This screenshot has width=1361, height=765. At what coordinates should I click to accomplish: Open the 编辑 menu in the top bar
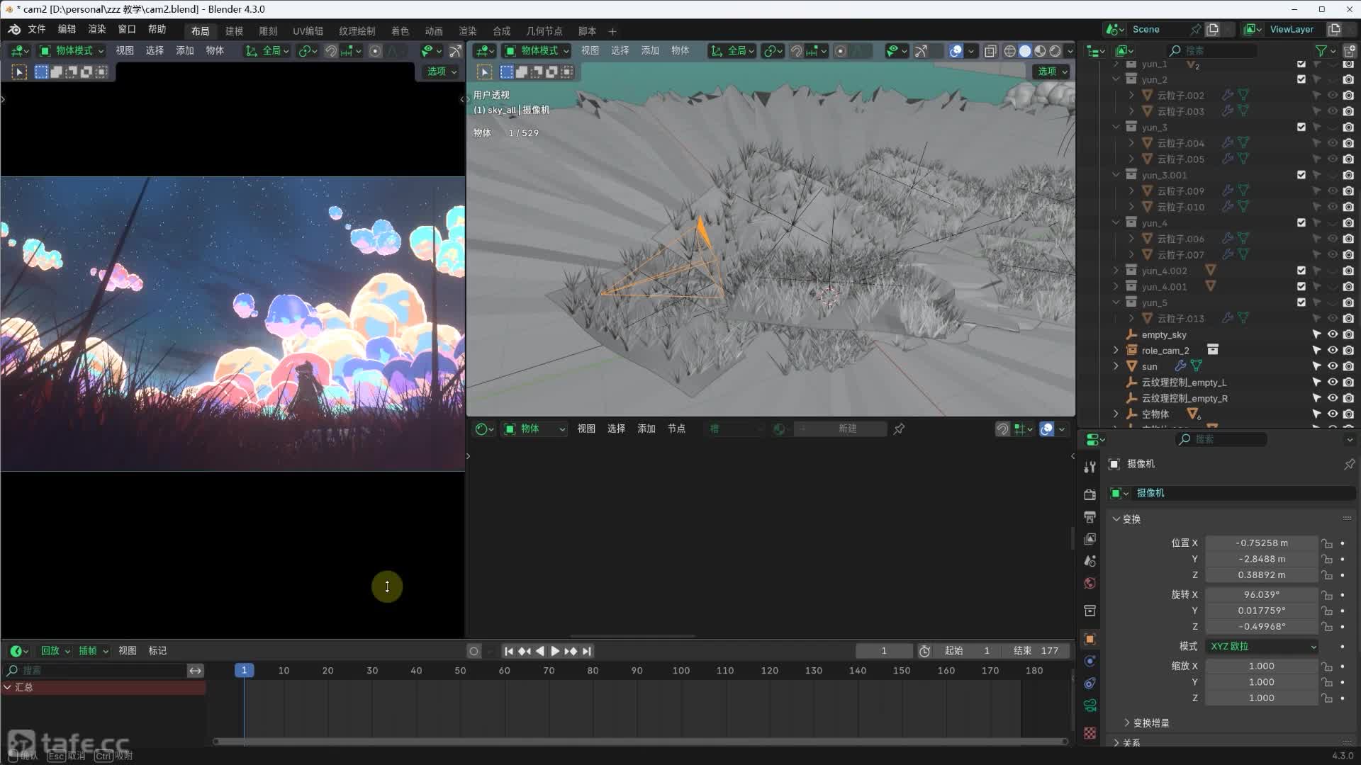click(x=67, y=29)
